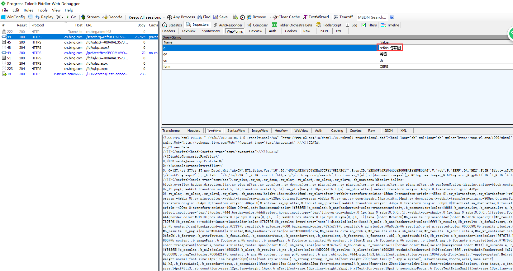Viewport: 513px width, 271px height.
Task: Open the File menu
Action: coord(5,10)
